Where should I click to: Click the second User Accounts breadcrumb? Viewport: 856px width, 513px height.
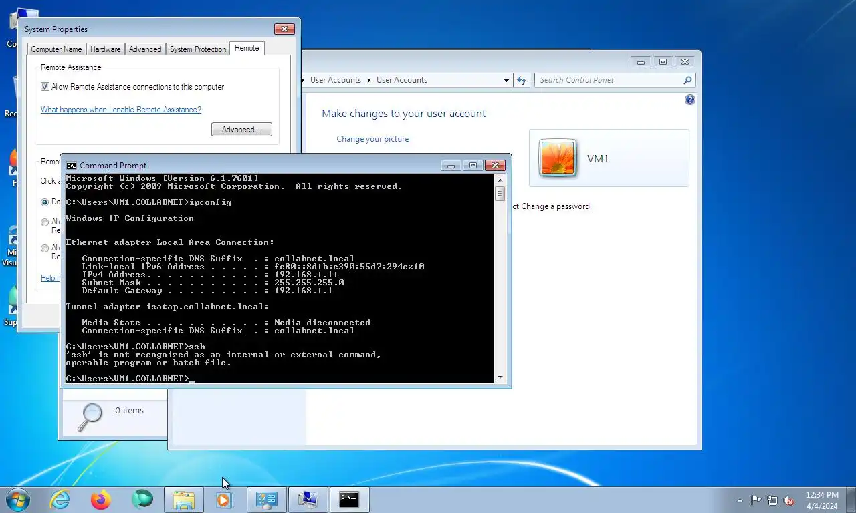402,80
